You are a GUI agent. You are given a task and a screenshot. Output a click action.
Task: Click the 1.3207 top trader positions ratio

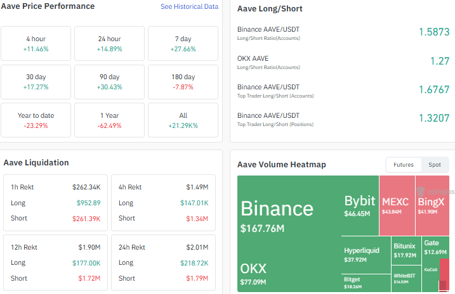click(434, 118)
